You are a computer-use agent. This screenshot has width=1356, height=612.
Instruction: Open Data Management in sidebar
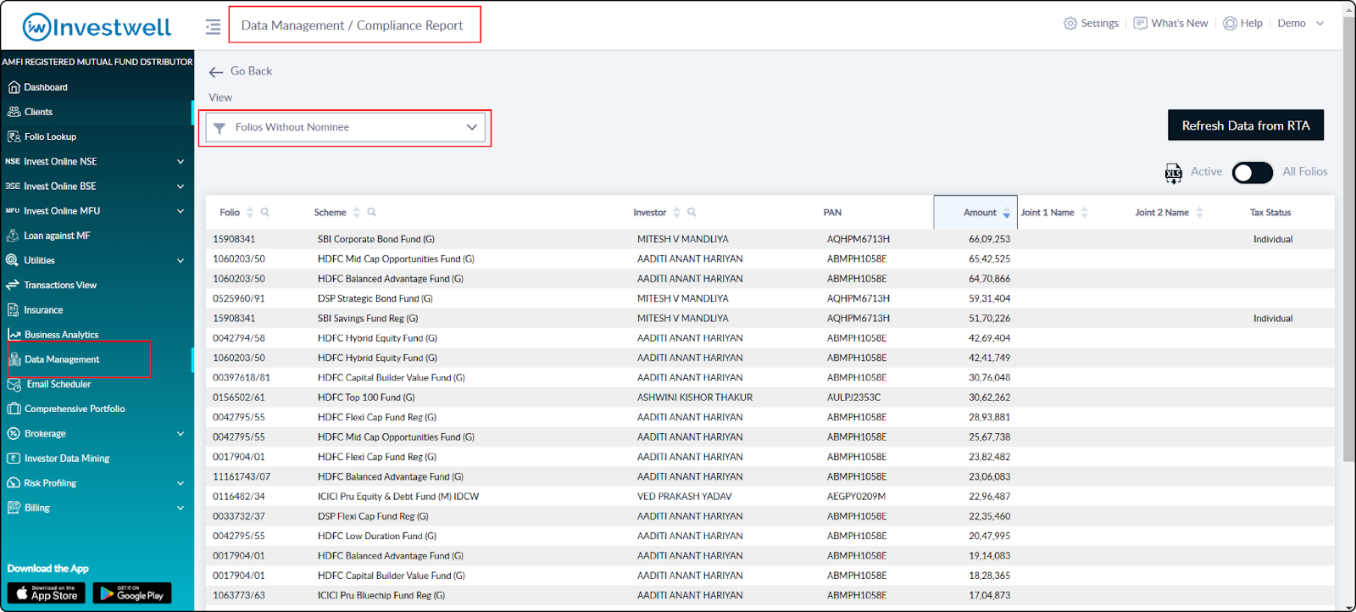pyautogui.click(x=62, y=359)
